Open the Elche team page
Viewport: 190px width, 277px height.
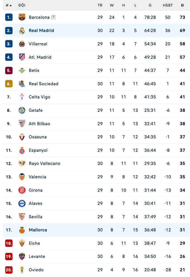[34, 243]
